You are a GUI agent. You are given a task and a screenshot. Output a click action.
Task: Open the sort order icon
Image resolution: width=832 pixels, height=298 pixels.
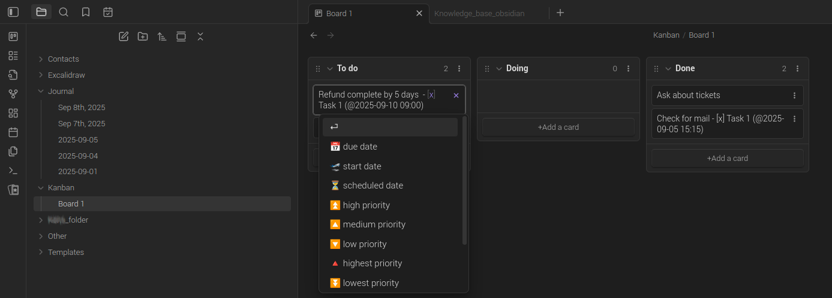162,37
